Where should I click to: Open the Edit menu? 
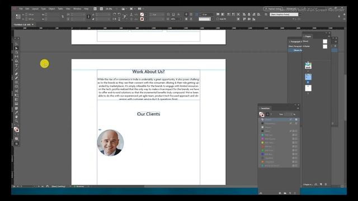click(27, 9)
